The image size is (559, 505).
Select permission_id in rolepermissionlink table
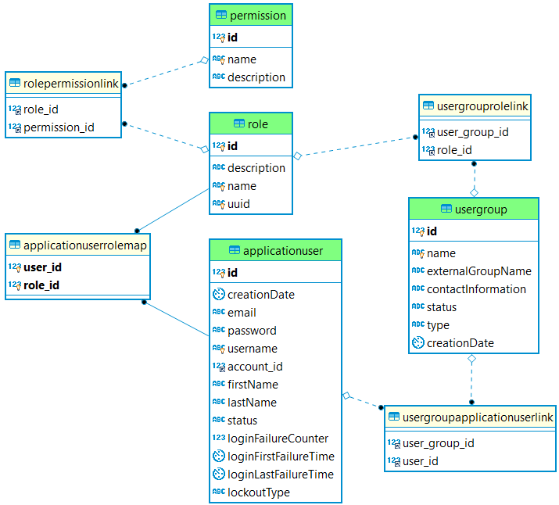(x=63, y=127)
